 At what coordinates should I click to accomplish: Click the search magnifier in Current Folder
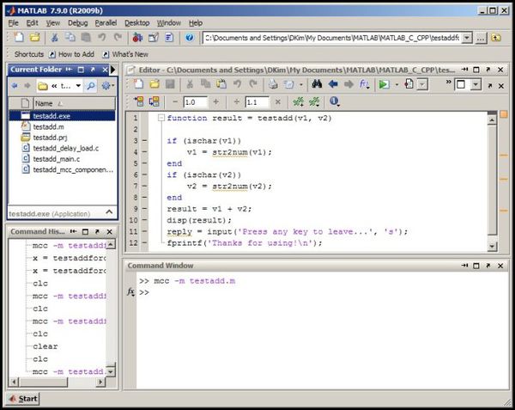point(90,86)
